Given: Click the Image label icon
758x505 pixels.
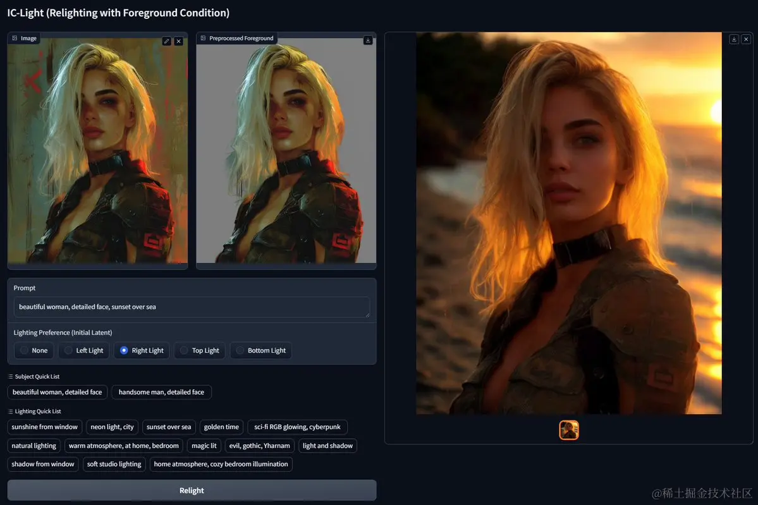Looking at the screenshot, I should pos(15,38).
